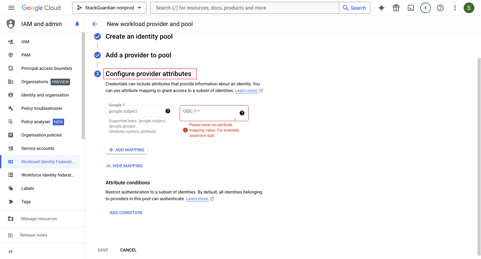Click the back arrow next to page title

click(x=95, y=24)
